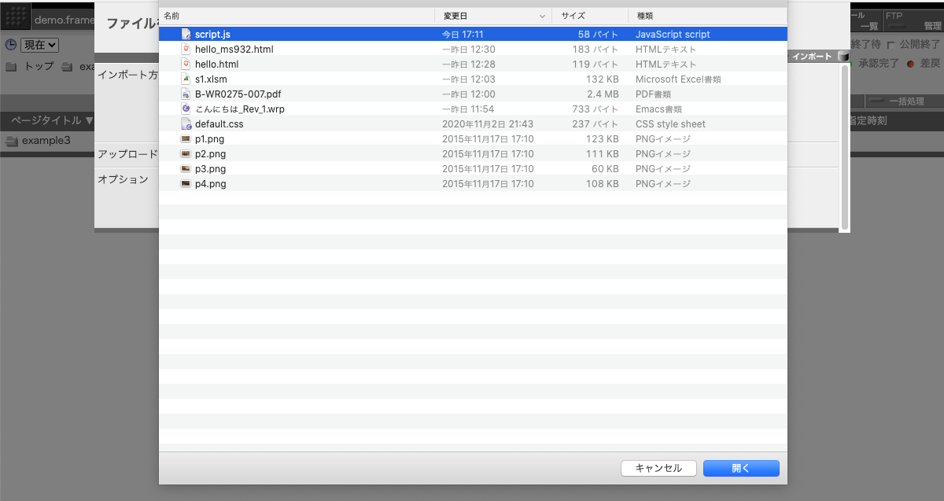The image size is (944, 501).
Task: Toggle the 公開終了 checkbox
Action: click(891, 45)
